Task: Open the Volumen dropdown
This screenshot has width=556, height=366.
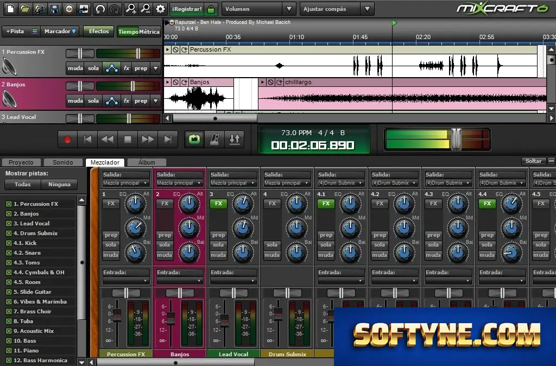Action: click(258, 9)
